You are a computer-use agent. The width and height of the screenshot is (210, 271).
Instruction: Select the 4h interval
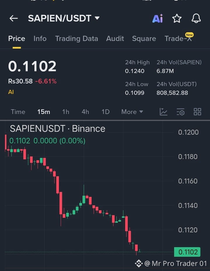tap(85, 112)
